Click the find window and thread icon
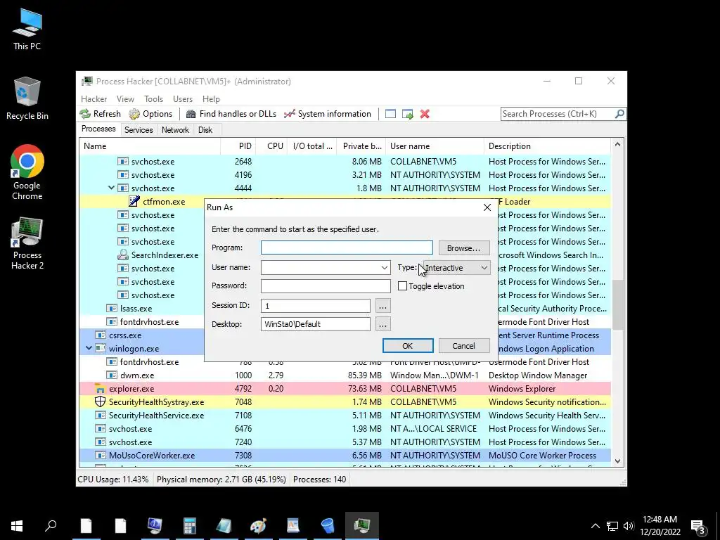Viewport: 720px width, 540px height. coord(407,114)
